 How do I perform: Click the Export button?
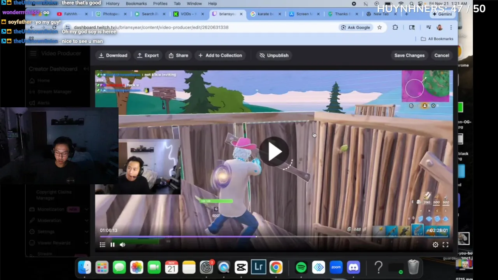[x=148, y=55]
